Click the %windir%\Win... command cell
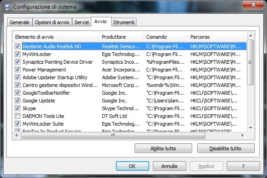This screenshot has width=267, height=178. [x=165, y=85]
